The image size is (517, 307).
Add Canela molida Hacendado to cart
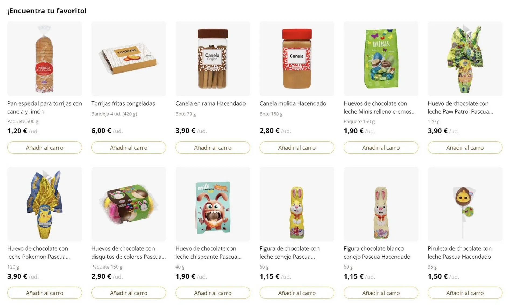297,147
